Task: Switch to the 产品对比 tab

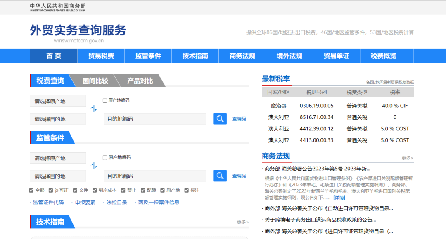Action: pos(140,81)
